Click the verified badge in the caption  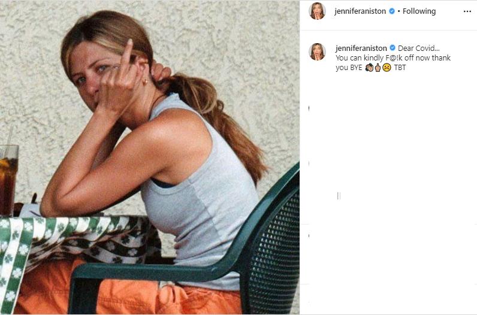(x=393, y=48)
